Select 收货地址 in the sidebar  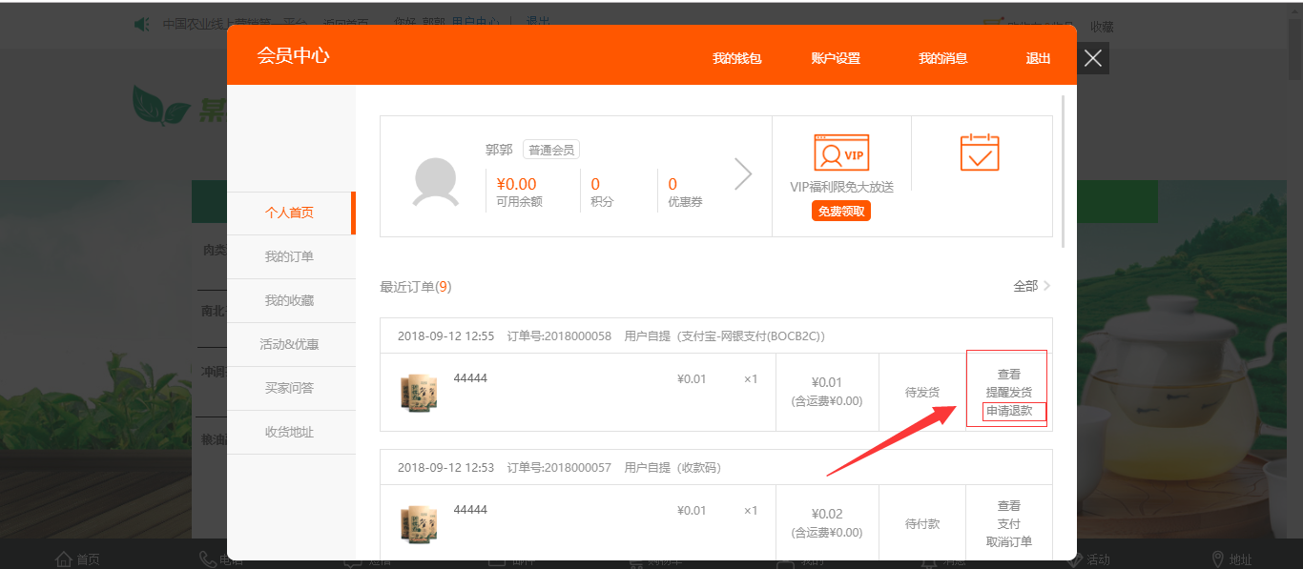click(x=289, y=432)
